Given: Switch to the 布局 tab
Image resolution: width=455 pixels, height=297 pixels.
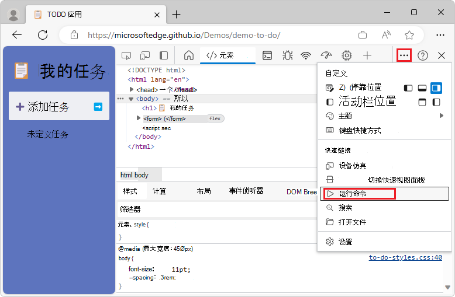Looking at the screenshot, I should tap(204, 191).
